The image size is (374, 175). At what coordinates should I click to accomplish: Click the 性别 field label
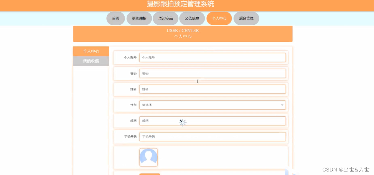pyautogui.click(x=133, y=105)
